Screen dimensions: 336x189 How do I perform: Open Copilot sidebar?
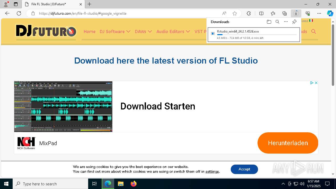pyautogui.click(x=330, y=13)
